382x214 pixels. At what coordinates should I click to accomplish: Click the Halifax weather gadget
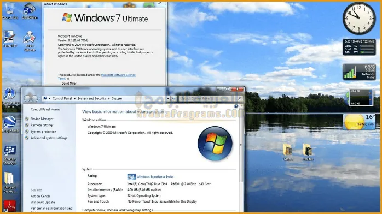click(x=359, y=121)
